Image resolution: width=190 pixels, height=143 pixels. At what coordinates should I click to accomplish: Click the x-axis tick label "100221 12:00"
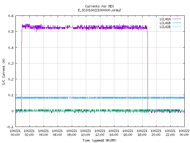click(x=100, y=133)
